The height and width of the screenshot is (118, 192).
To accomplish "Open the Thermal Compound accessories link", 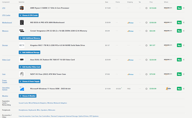I will pyautogui.click(x=58, y=116).
